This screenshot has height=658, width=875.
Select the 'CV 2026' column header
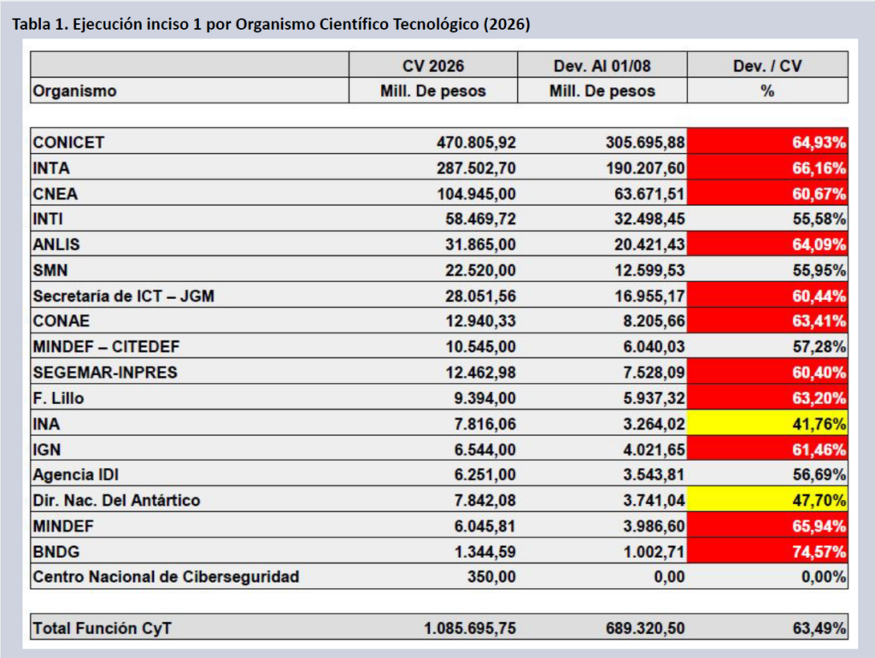[433, 66]
